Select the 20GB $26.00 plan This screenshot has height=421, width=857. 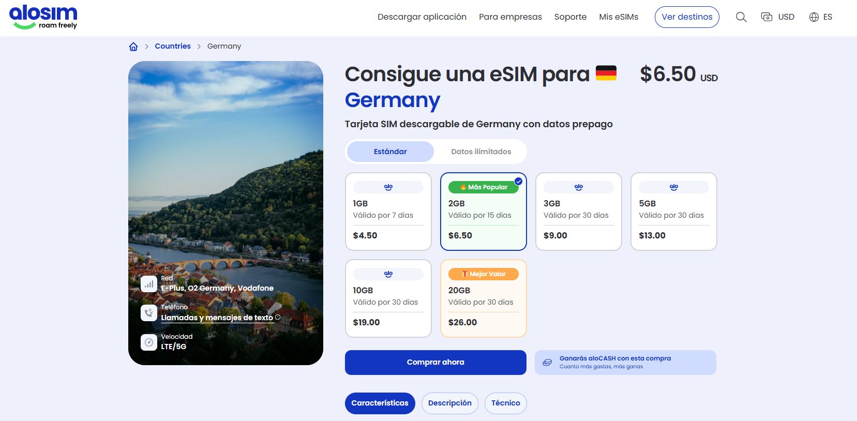tap(484, 298)
